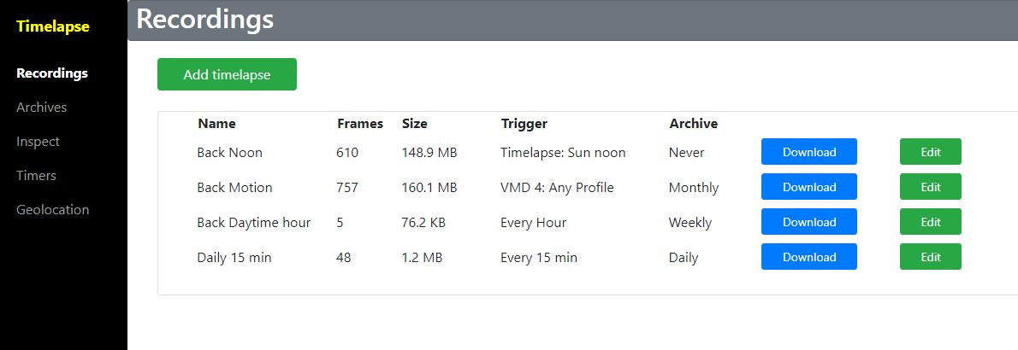Click the Name column header
This screenshot has width=1018, height=350.
tap(216, 124)
